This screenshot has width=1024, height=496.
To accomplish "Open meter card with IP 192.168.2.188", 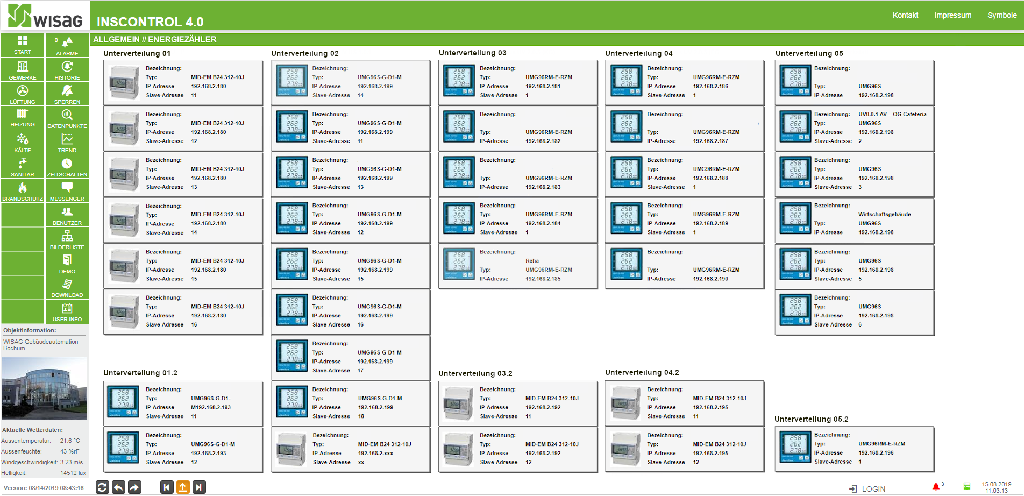I will [685, 174].
